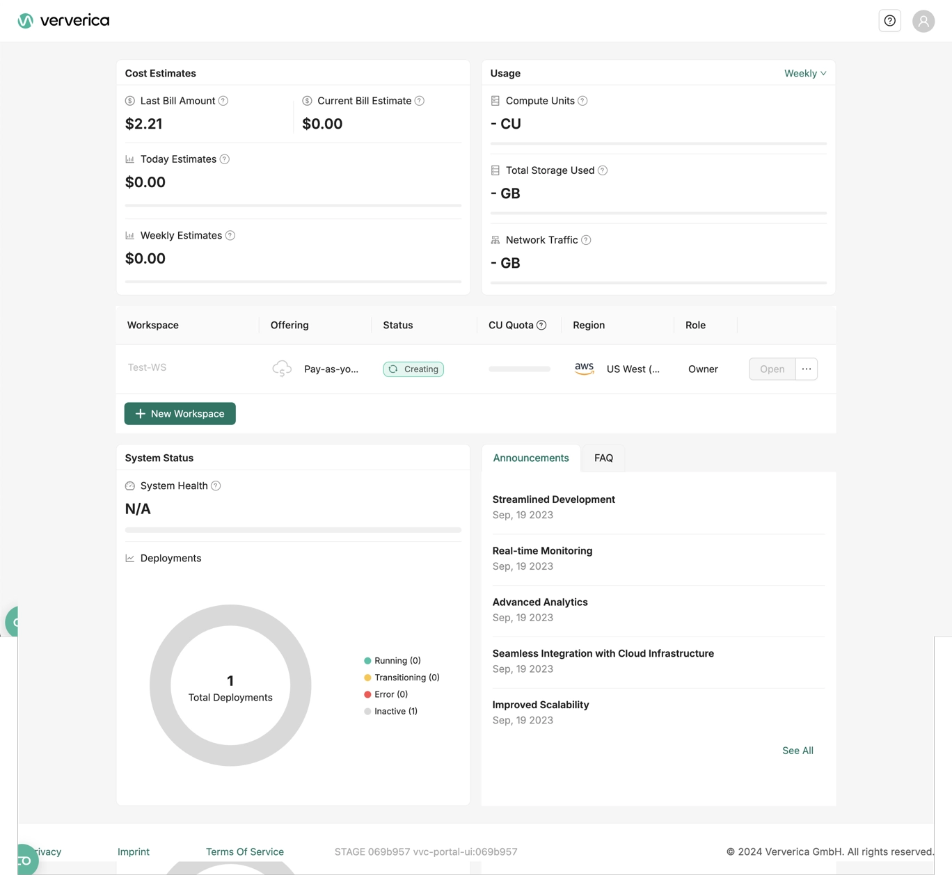Click the chart icon beside Today Estimates
The height and width of the screenshot is (880, 952).
(x=130, y=159)
